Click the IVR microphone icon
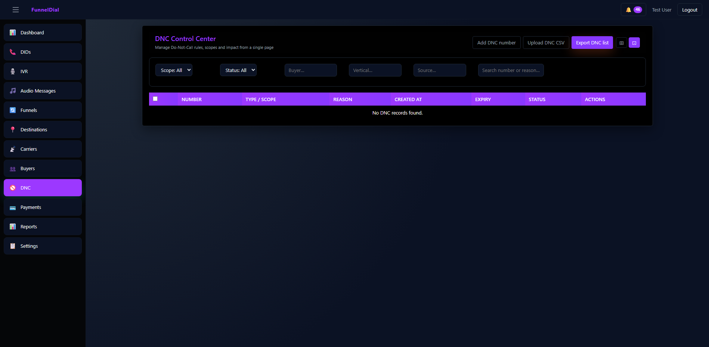 click(x=13, y=71)
